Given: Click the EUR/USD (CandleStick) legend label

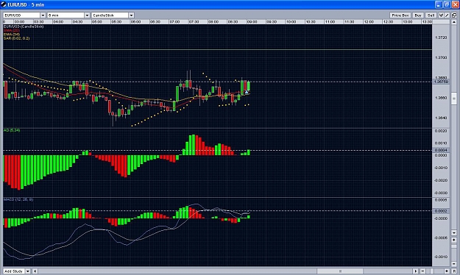Looking at the screenshot, I should pyautogui.click(x=24, y=26).
